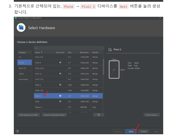The image size is (178, 136).
Task: Select the Pixel 3 XL row
Action: click(68, 79)
